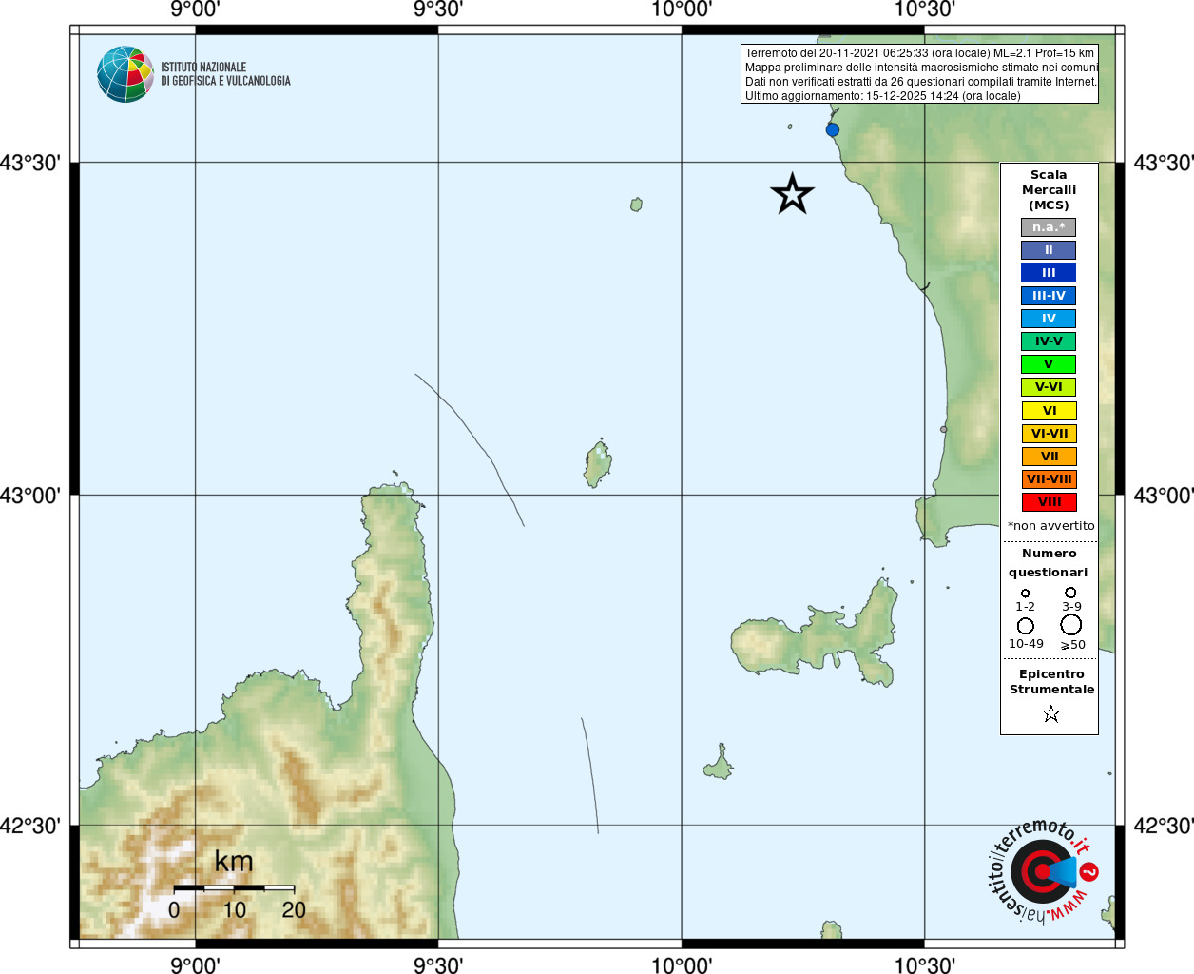Click the right 42°30' latitude label

click(x=1163, y=826)
